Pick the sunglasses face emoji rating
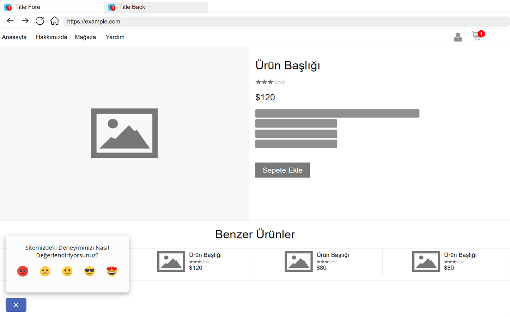Screen dimensions: 510x317 click(x=90, y=271)
